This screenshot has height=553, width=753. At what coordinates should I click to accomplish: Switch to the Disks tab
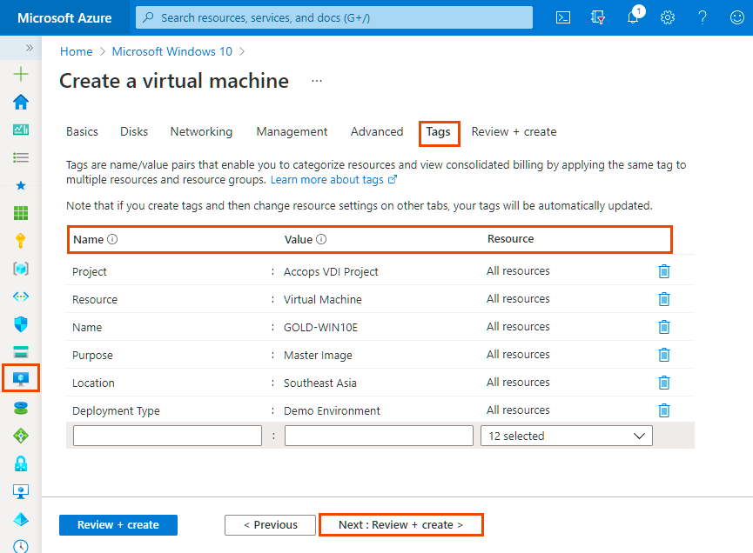coord(134,132)
